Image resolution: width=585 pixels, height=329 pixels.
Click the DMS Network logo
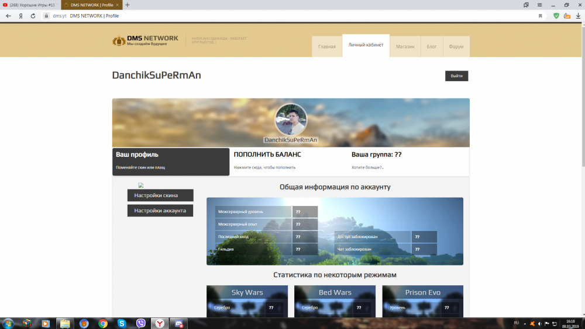tap(145, 41)
